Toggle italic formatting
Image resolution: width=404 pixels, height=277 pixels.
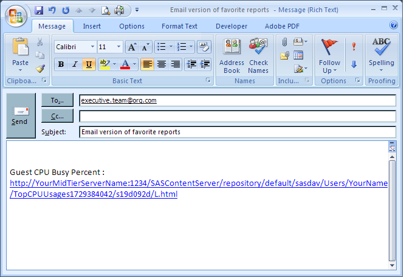coord(75,64)
